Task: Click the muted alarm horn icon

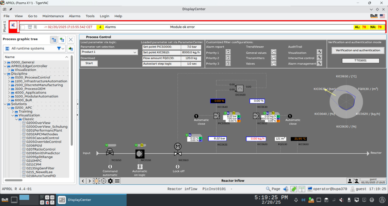Action: (13, 25)
